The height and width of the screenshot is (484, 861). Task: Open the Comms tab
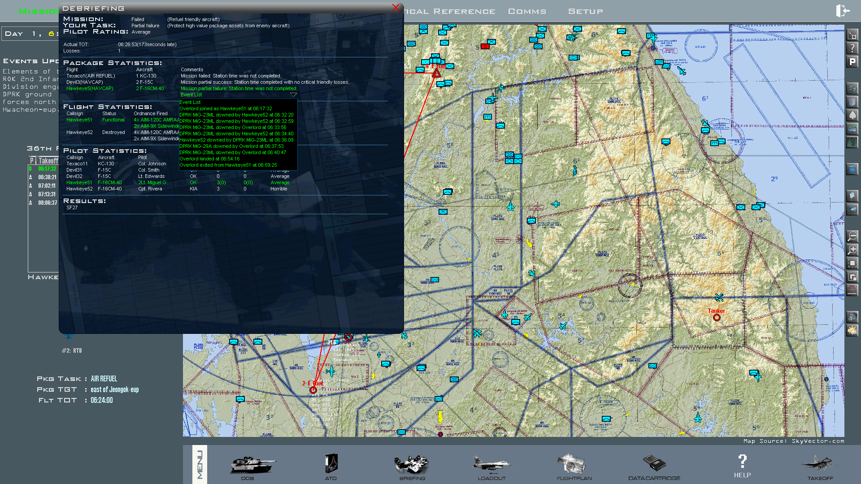pyautogui.click(x=527, y=11)
